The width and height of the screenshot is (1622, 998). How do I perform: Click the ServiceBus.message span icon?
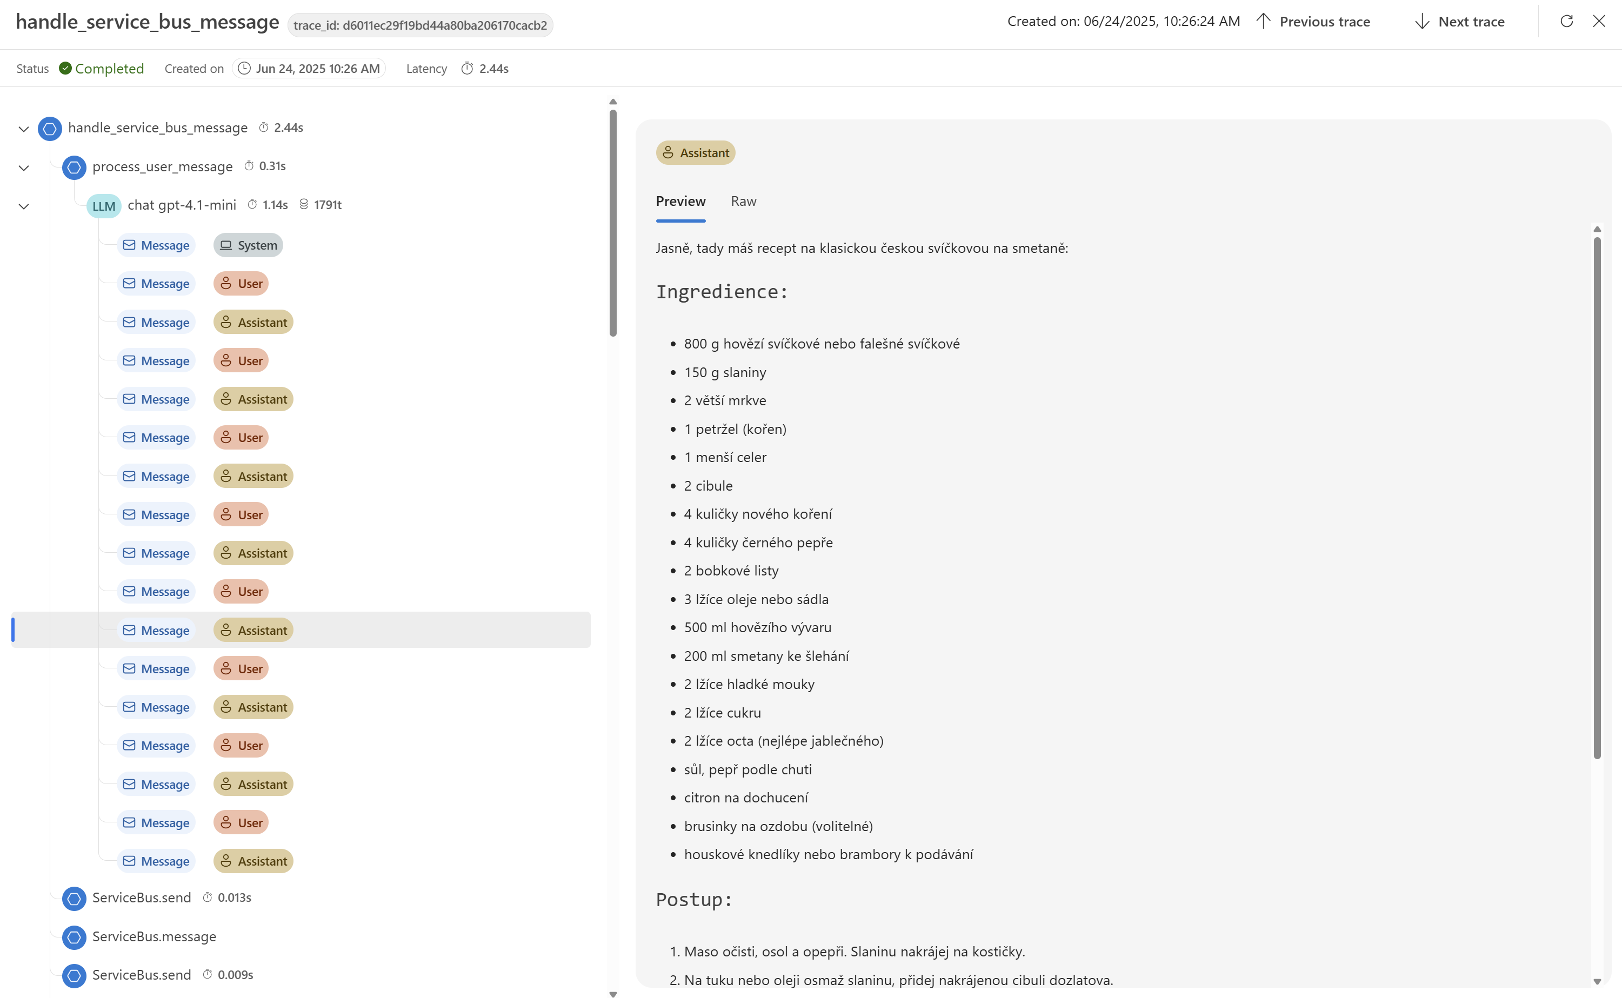tap(74, 937)
